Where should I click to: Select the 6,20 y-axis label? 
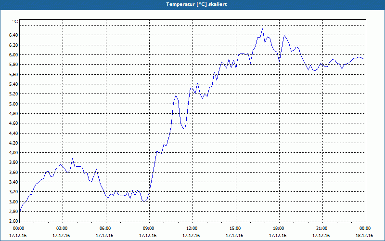(13, 45)
